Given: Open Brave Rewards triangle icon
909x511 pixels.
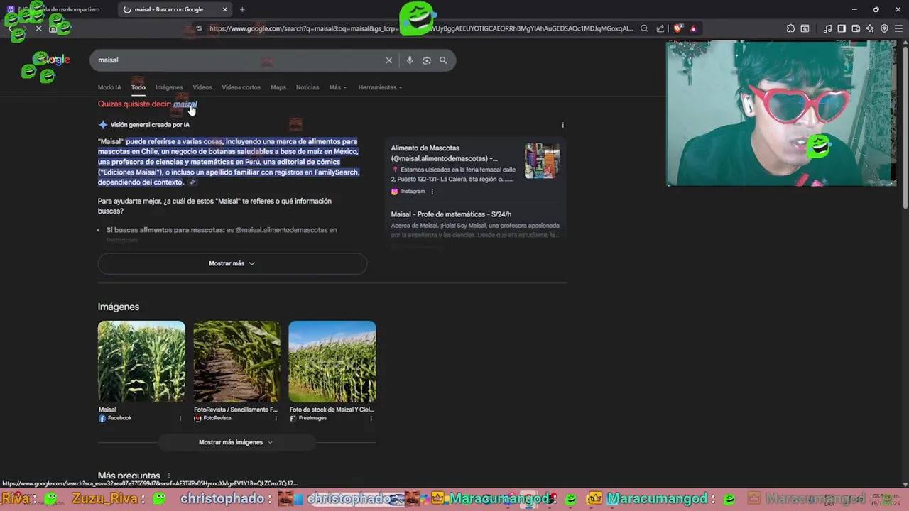Looking at the screenshot, I should pos(693,28).
